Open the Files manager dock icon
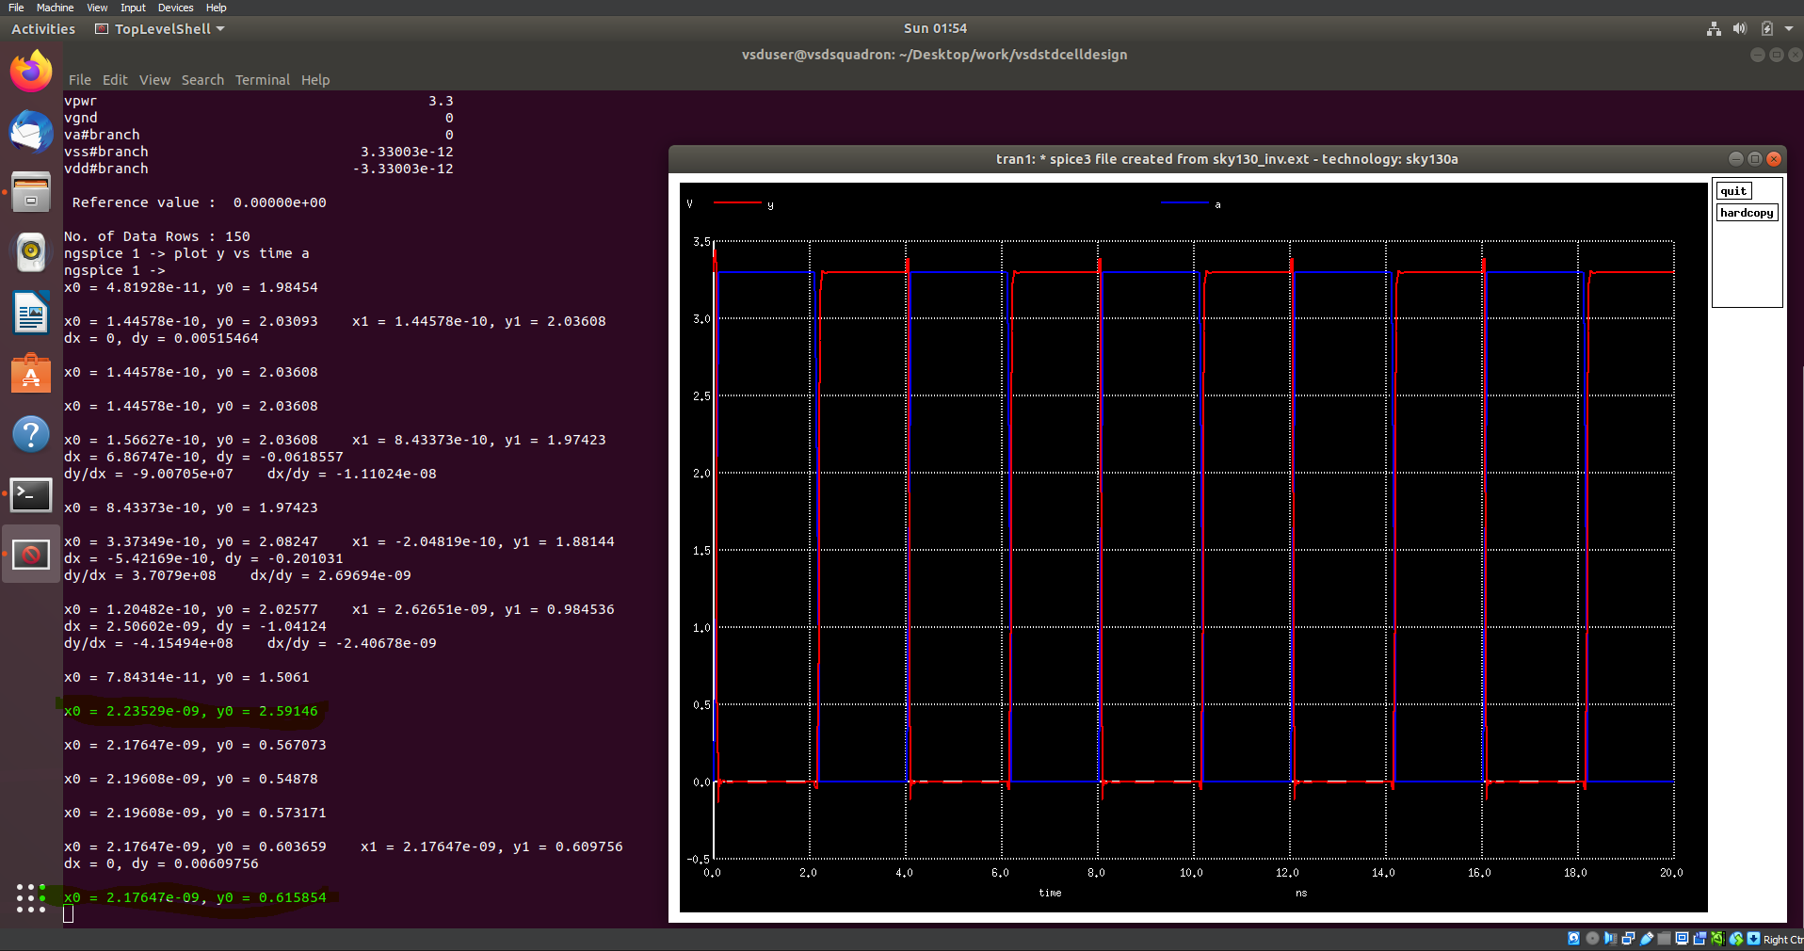 point(31,192)
